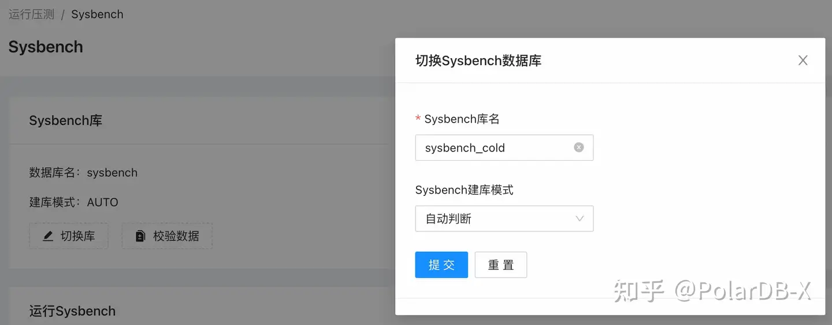The height and width of the screenshot is (325, 832).
Task: Click the 切换Sysbench数据库 dialog title
Action: pos(478,61)
